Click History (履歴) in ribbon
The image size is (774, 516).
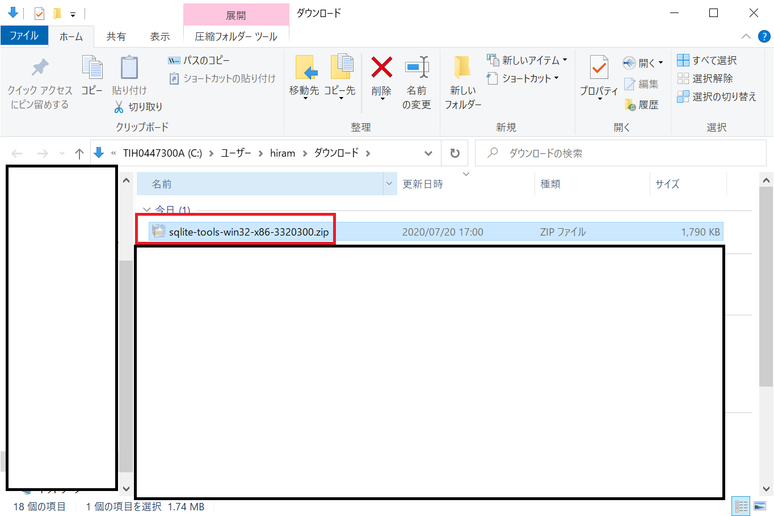click(641, 105)
